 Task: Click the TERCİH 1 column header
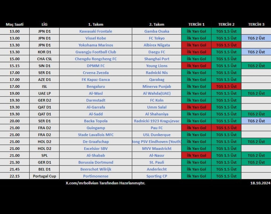196,24
